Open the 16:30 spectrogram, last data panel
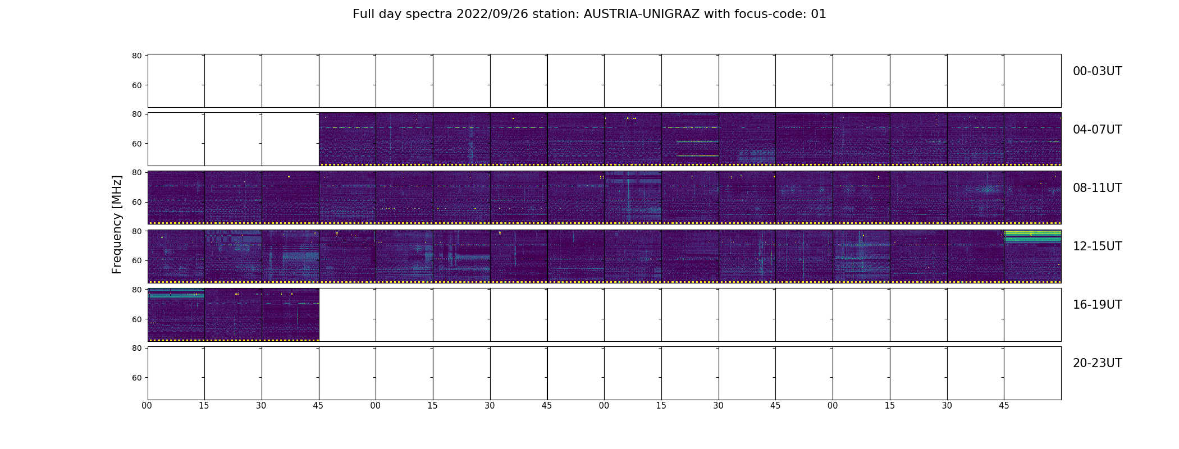This screenshot has width=1179, height=449. 290,314
